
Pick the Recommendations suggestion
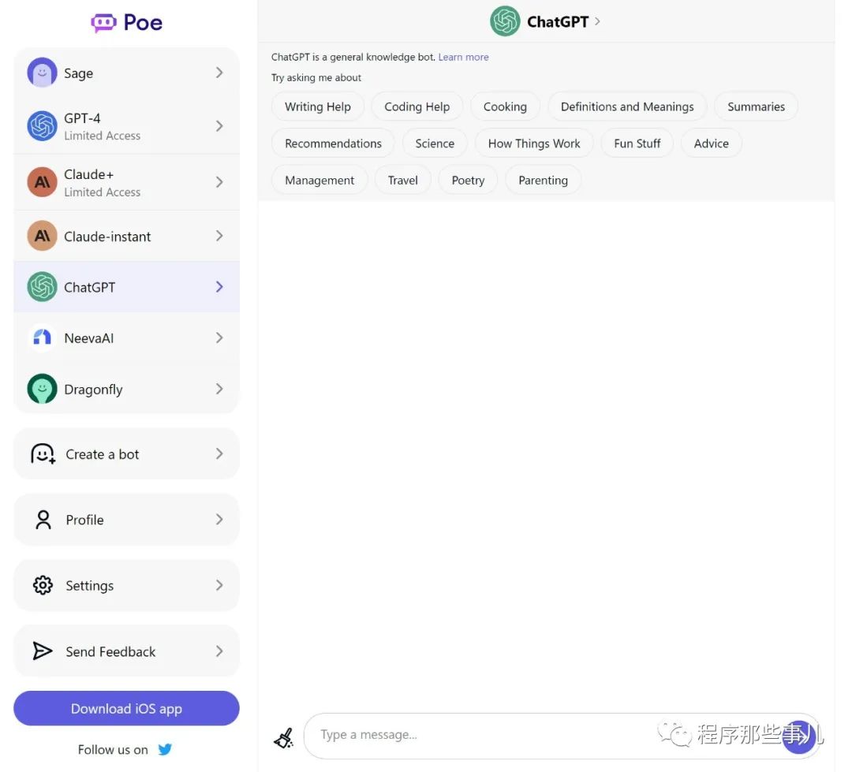333,144
